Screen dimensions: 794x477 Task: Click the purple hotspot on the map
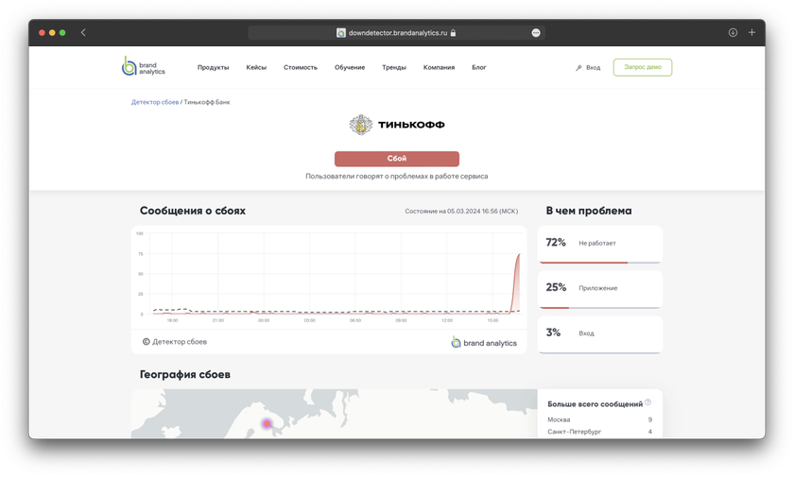click(267, 423)
